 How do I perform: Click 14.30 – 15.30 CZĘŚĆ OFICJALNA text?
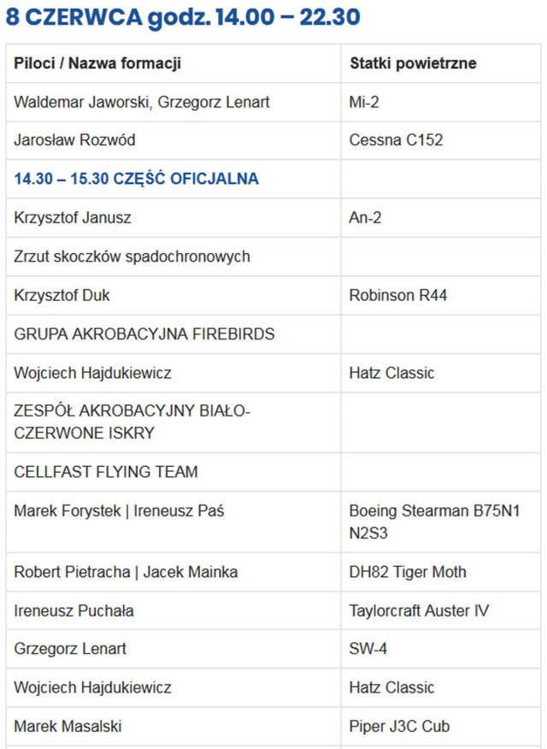[x=136, y=179]
